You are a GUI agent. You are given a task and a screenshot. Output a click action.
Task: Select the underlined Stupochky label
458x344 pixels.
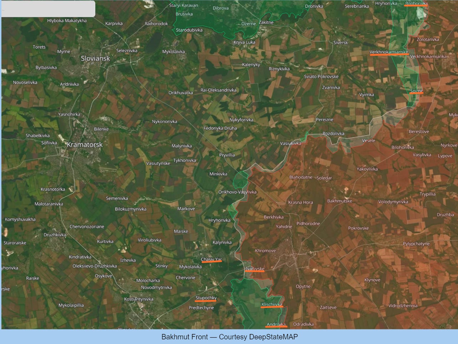click(206, 298)
